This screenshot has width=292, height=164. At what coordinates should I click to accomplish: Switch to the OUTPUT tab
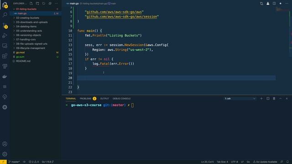pyautogui.click(x=104, y=98)
